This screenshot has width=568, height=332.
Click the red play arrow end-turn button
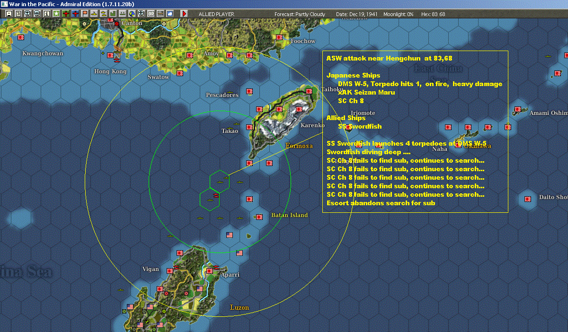point(184,14)
